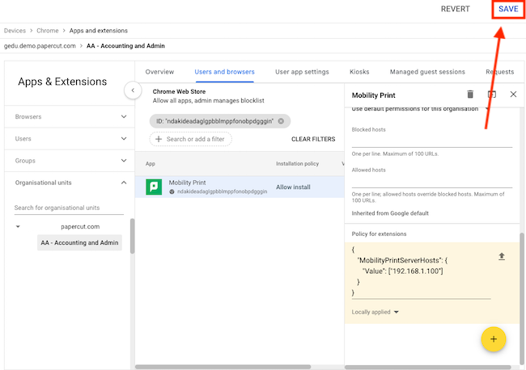526x370 pixels.
Task: Open Managed guest sessions tab
Action: tap(427, 72)
